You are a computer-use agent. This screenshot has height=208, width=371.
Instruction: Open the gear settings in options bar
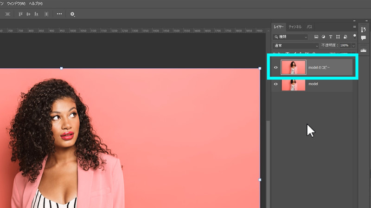[72, 14]
